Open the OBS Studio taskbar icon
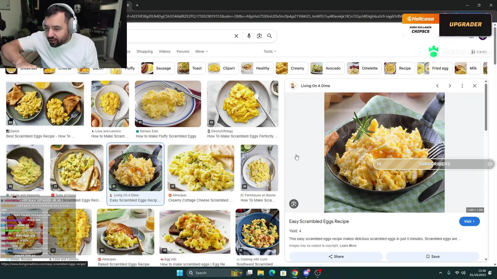This screenshot has height=279, width=497. coord(318,273)
